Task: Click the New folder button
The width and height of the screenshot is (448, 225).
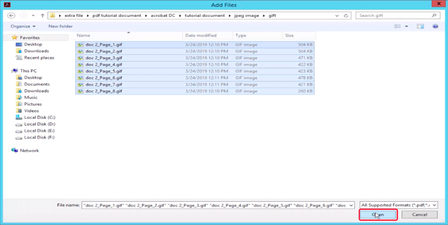Action: pyautogui.click(x=60, y=26)
